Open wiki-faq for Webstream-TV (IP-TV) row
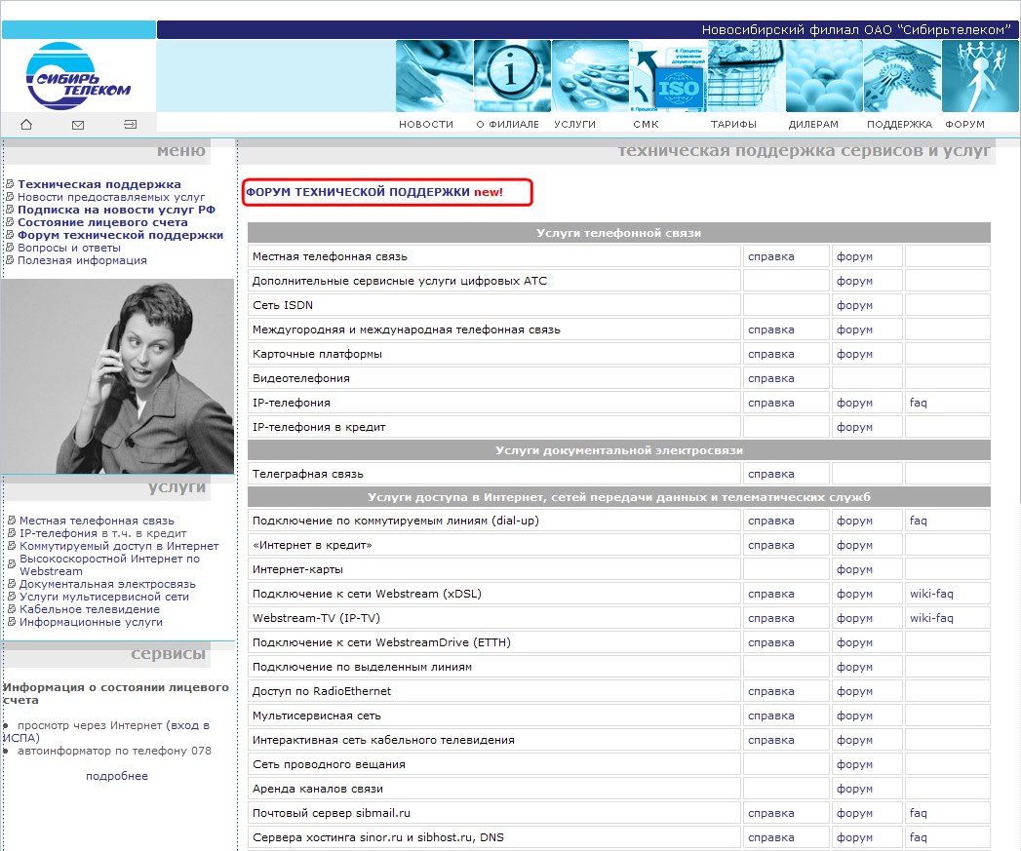 [x=931, y=618]
